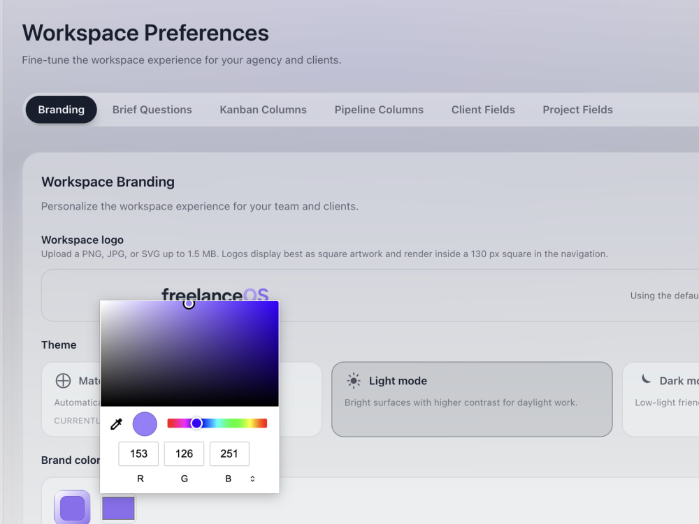699x524 pixels.
Task: Click the "Bright surfaces with higher contrast" description
Action: (x=461, y=402)
